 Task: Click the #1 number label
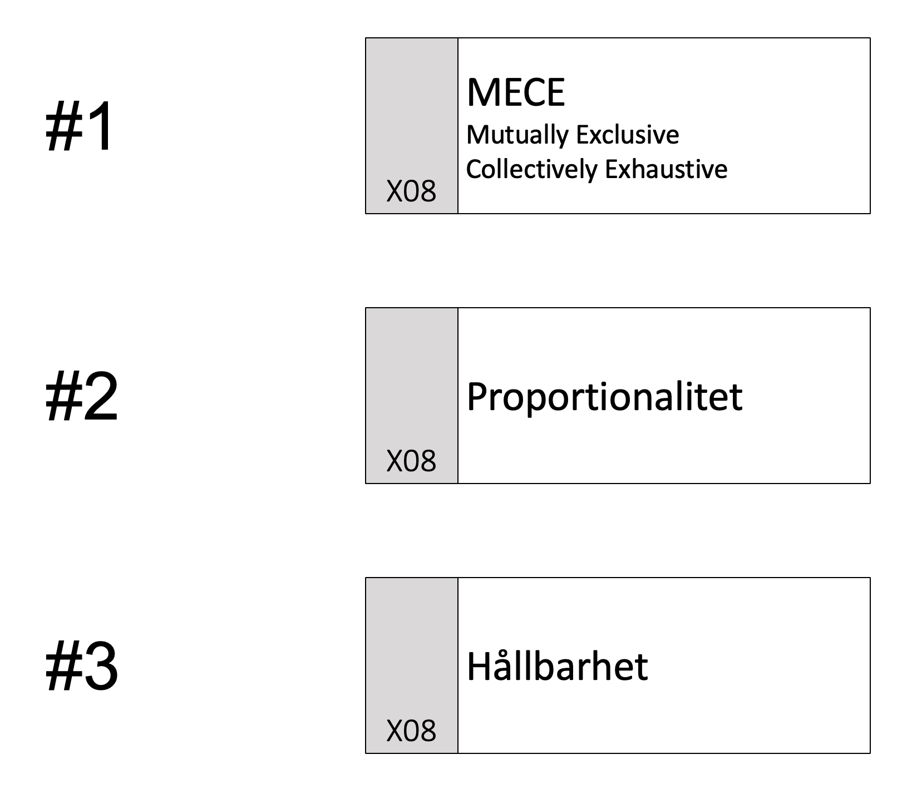coord(80,127)
